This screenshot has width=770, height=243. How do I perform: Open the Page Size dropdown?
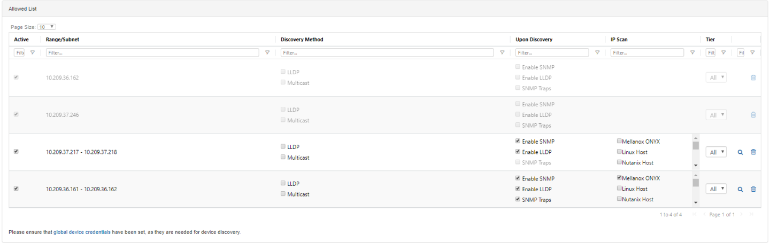coord(47,27)
